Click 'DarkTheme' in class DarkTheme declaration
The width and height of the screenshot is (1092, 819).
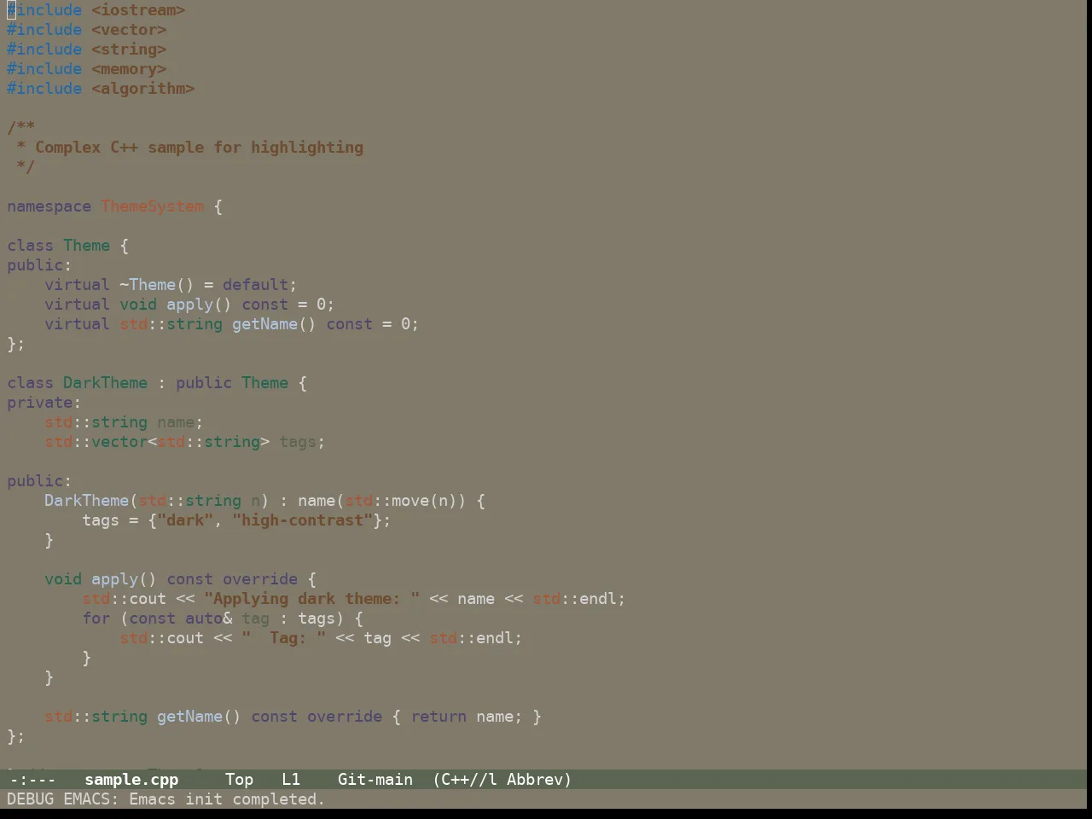[x=106, y=383]
